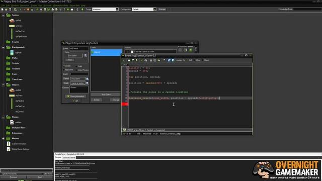Click the bgMain background thumbnail icon
The image size is (322, 181).
12,52
